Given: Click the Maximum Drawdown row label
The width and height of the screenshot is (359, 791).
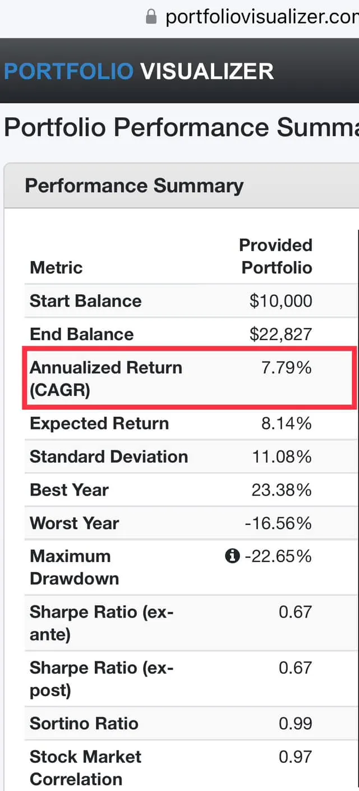Looking at the screenshot, I should tap(74, 567).
